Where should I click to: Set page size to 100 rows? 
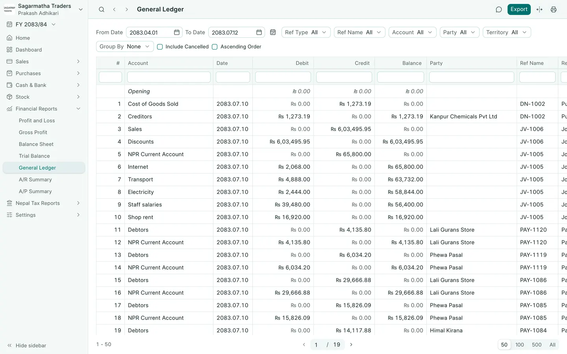(520, 345)
